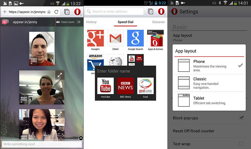Open the Google+ speed dial tile

click(x=95, y=40)
